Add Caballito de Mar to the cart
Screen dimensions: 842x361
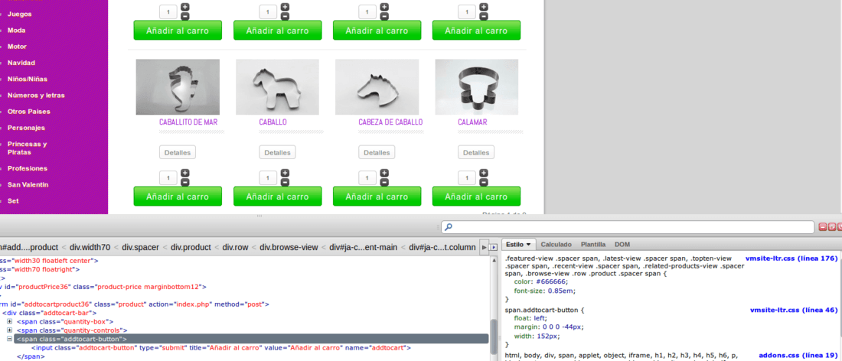point(178,197)
